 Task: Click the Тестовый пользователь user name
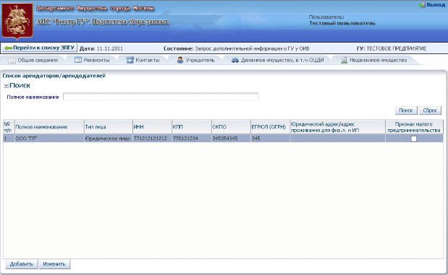(x=342, y=23)
